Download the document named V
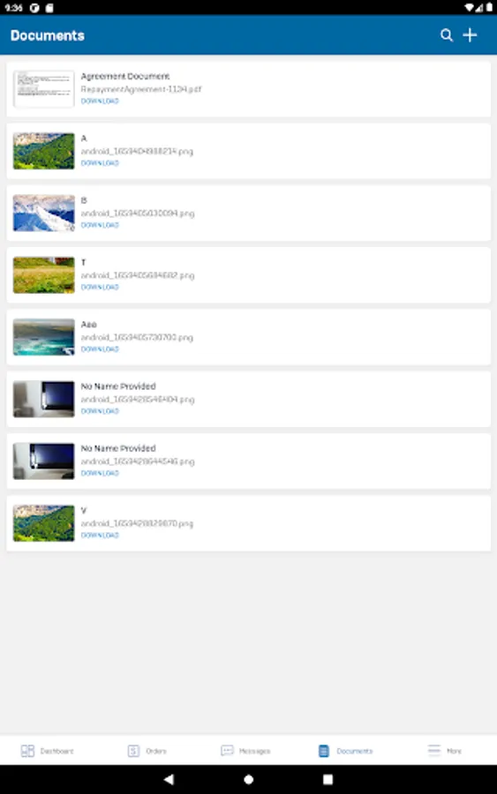This screenshot has height=794, width=497. point(100,536)
